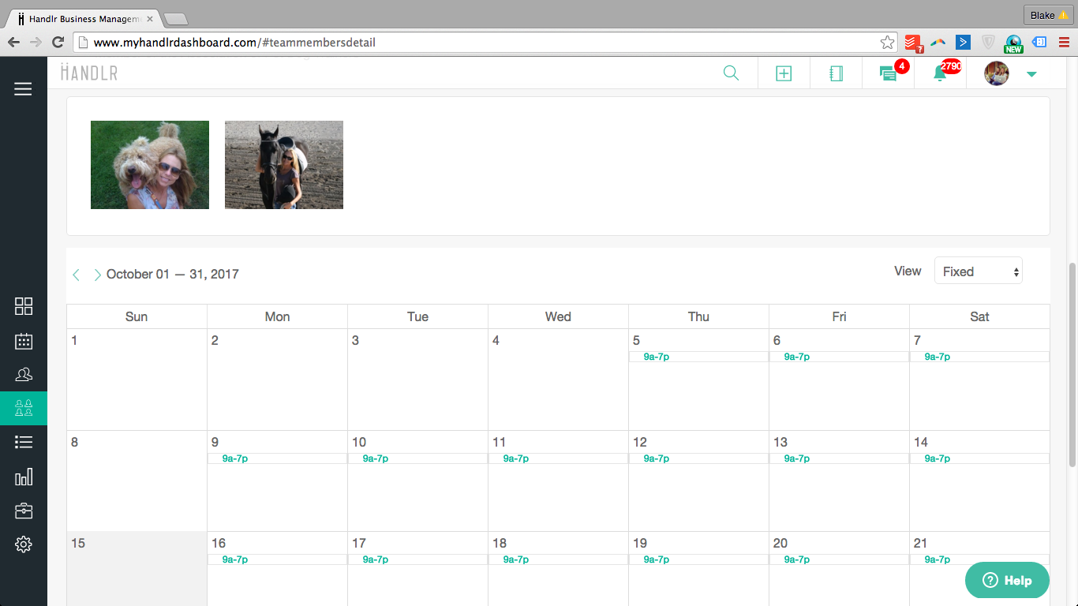
Task: Open the reports bar chart icon
Action: coord(24,477)
